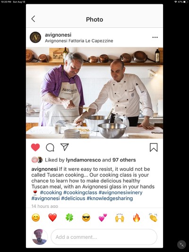Open comments with the speech bubble icon
189x252 pixels.
click(50, 147)
